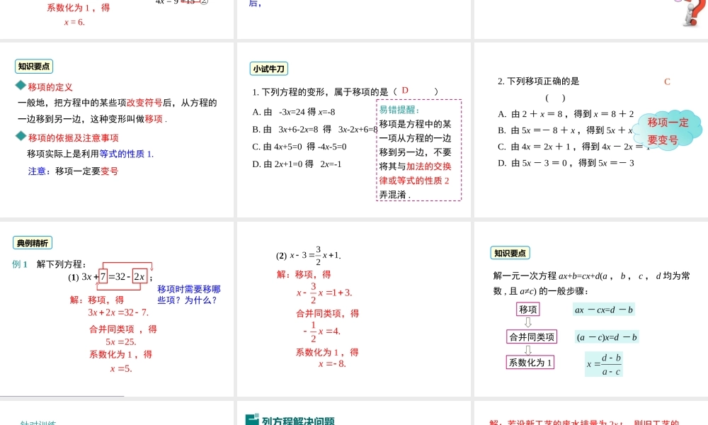Open the 解一元一次方程 general steps slide
This screenshot has width=708, height=425.
click(591, 309)
